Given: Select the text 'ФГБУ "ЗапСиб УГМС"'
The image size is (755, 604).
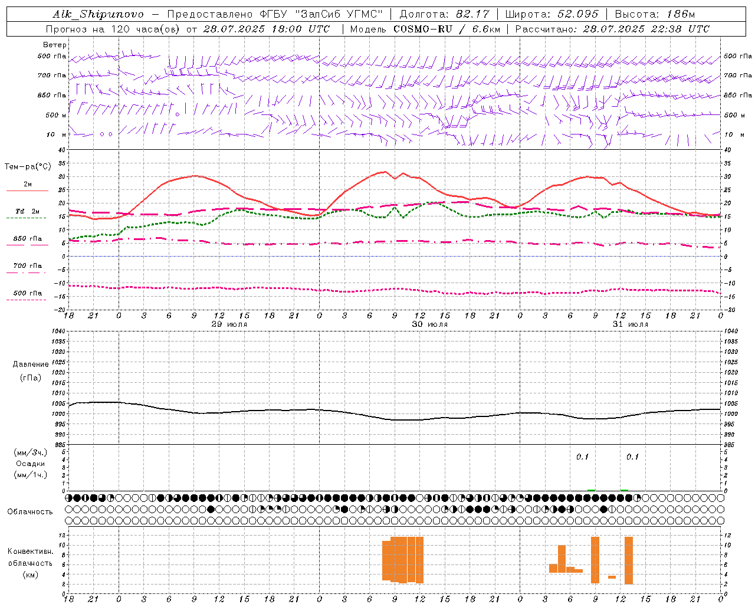Looking at the screenshot, I should (320, 14).
